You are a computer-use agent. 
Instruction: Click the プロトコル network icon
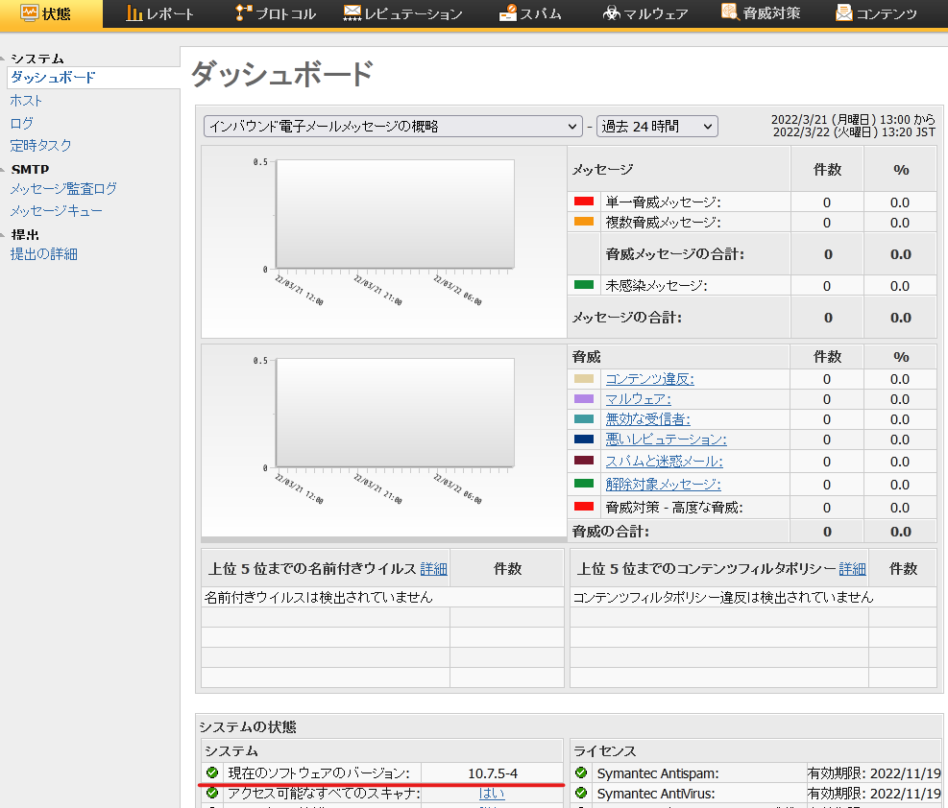(x=244, y=13)
